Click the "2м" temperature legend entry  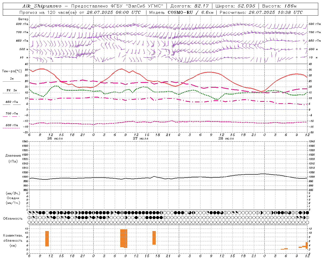click(12, 79)
